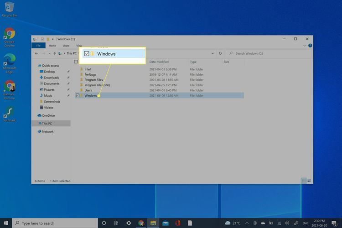Toggle the select-all items header checkbox

76,62
